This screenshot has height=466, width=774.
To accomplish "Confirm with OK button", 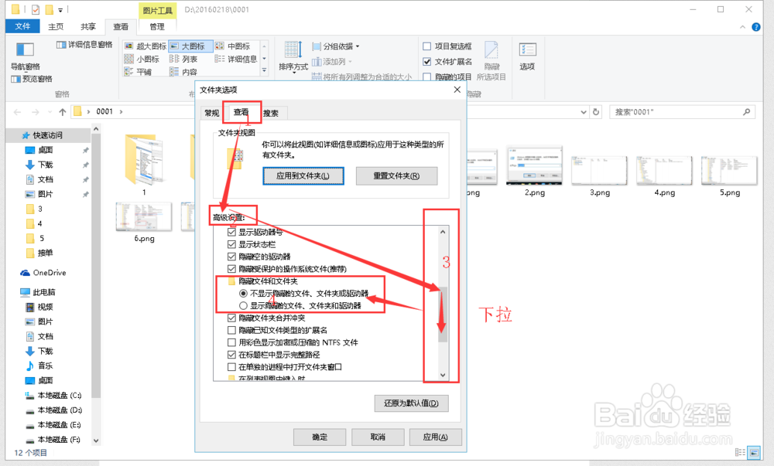I will (320, 437).
